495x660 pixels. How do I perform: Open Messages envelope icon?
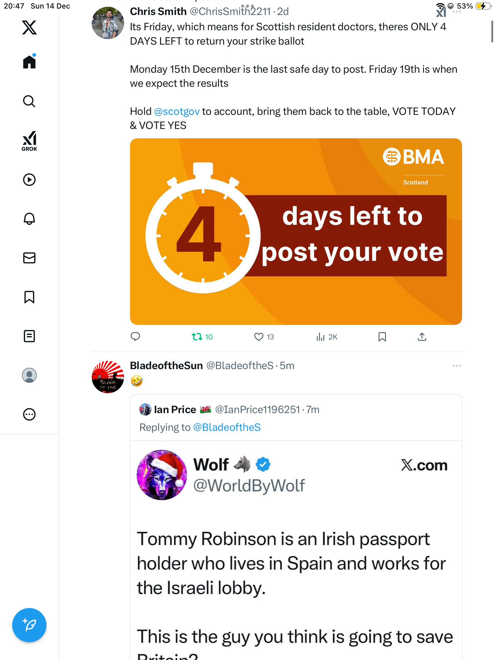(29, 258)
